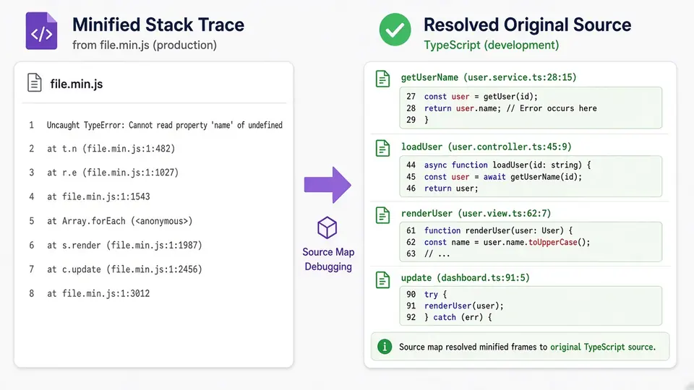Screen dimensions: 694x390
Task: Click the document icon next to renderUser
Action: point(382,215)
